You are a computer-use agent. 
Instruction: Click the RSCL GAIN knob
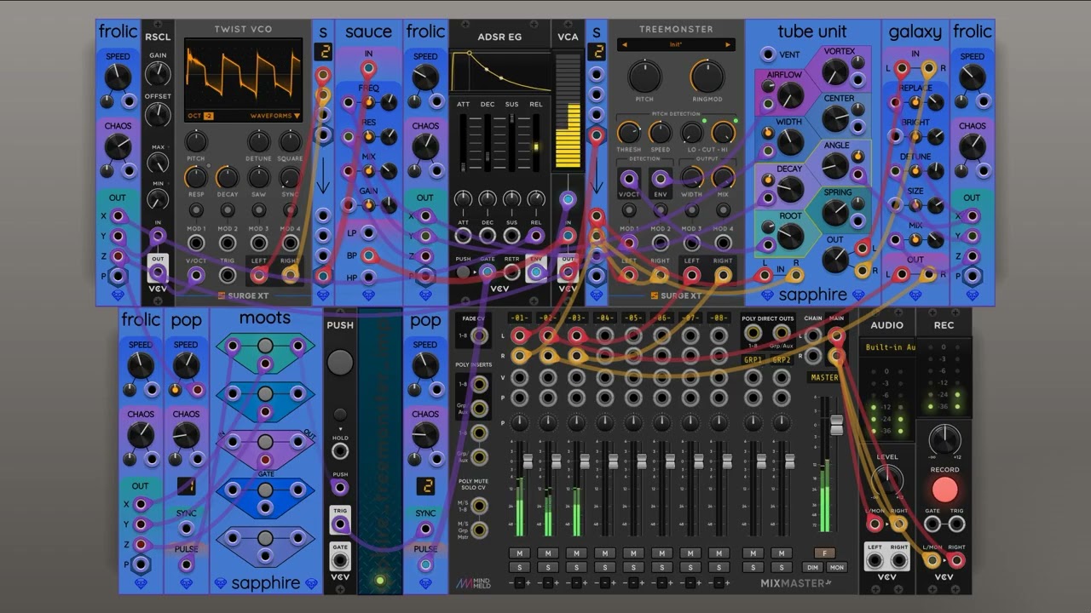[158, 73]
